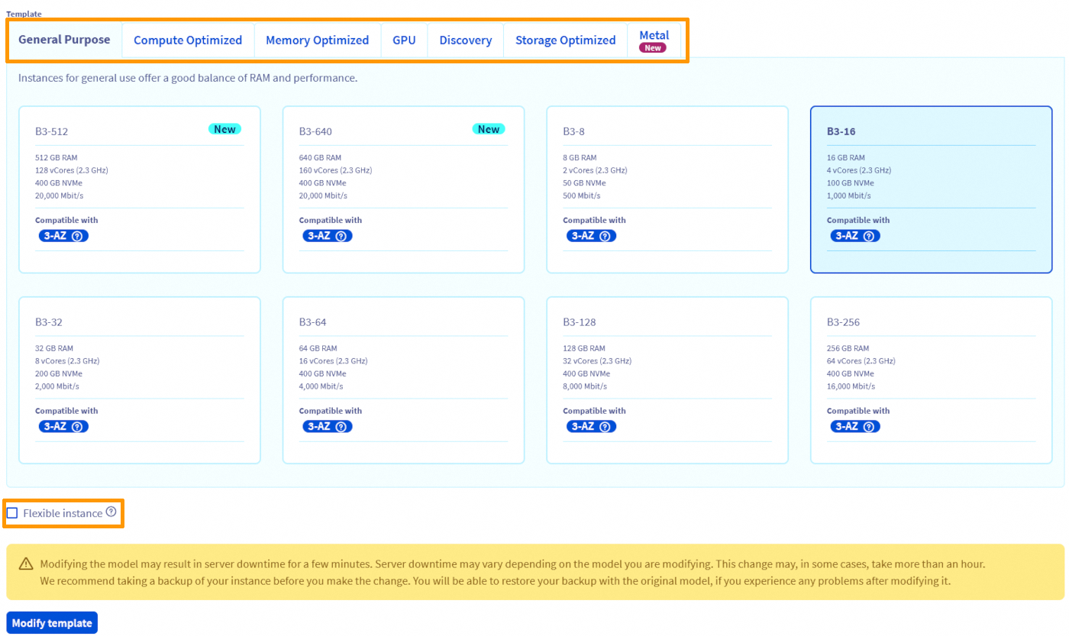Select the GPU tab
Viewport: 1069px width, 636px height.
pyautogui.click(x=404, y=40)
